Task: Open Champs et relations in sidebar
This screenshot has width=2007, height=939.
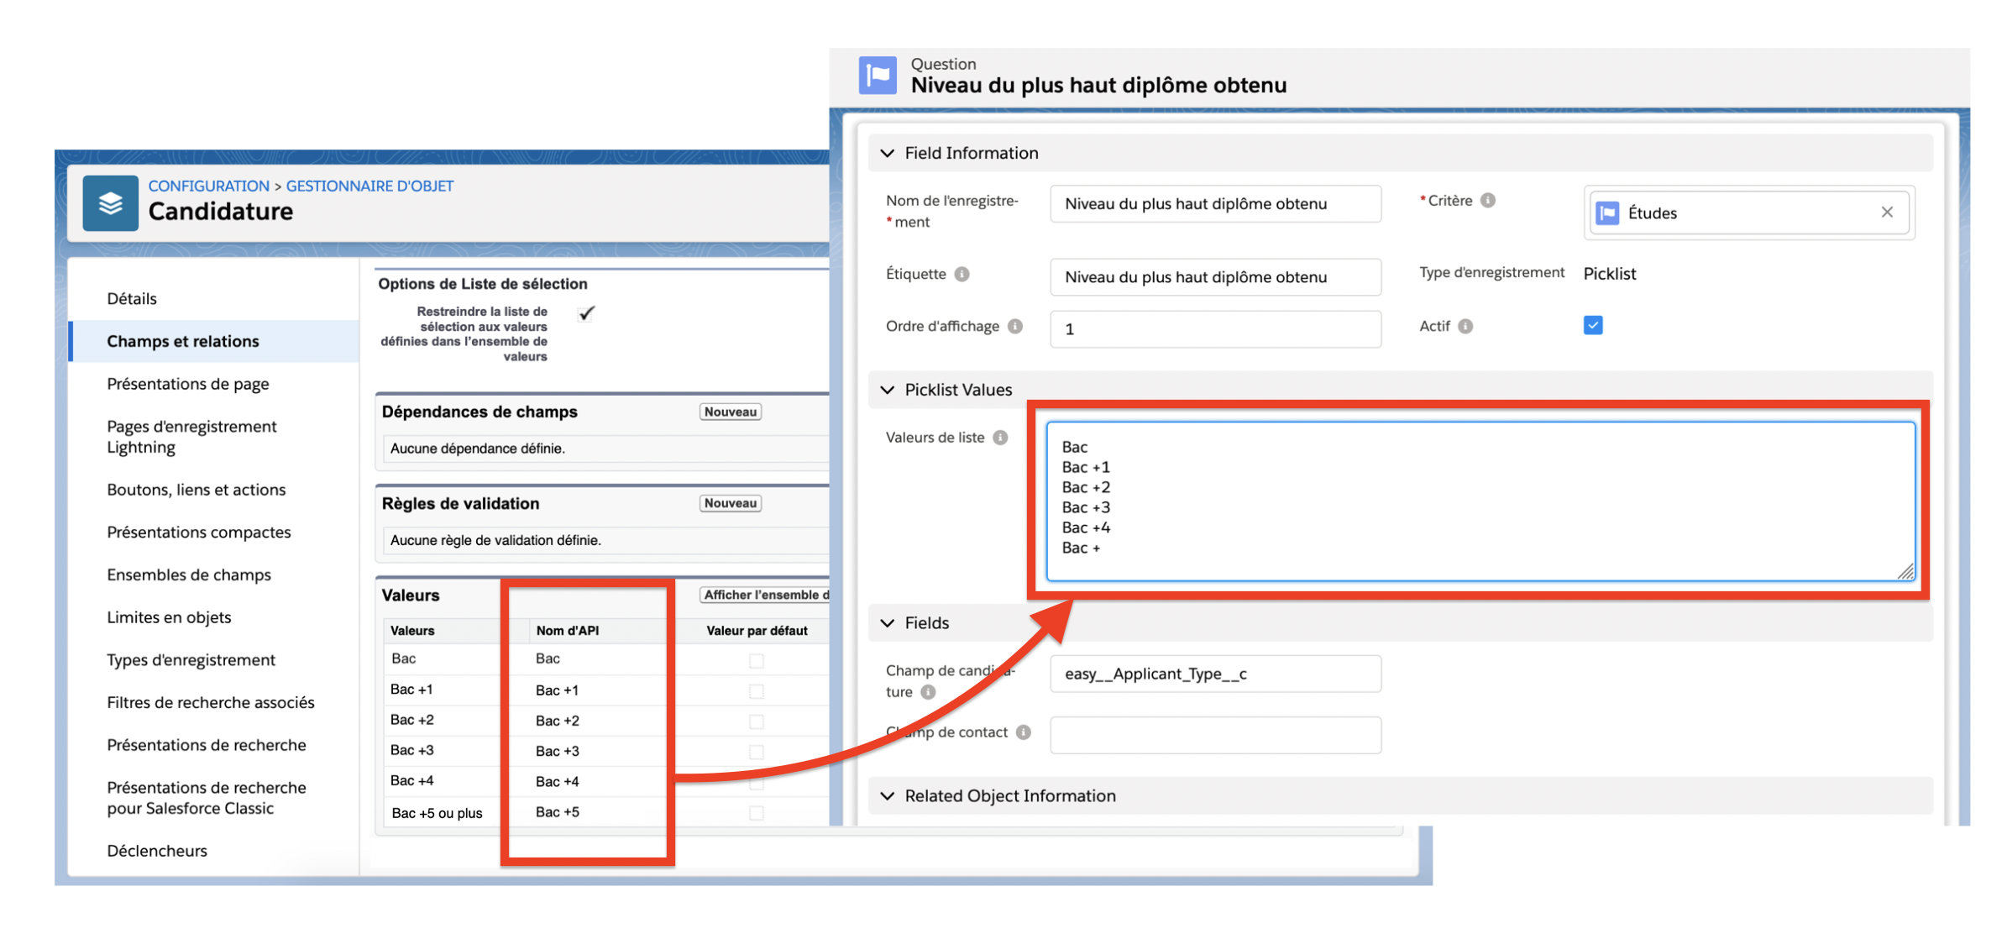Action: [183, 341]
